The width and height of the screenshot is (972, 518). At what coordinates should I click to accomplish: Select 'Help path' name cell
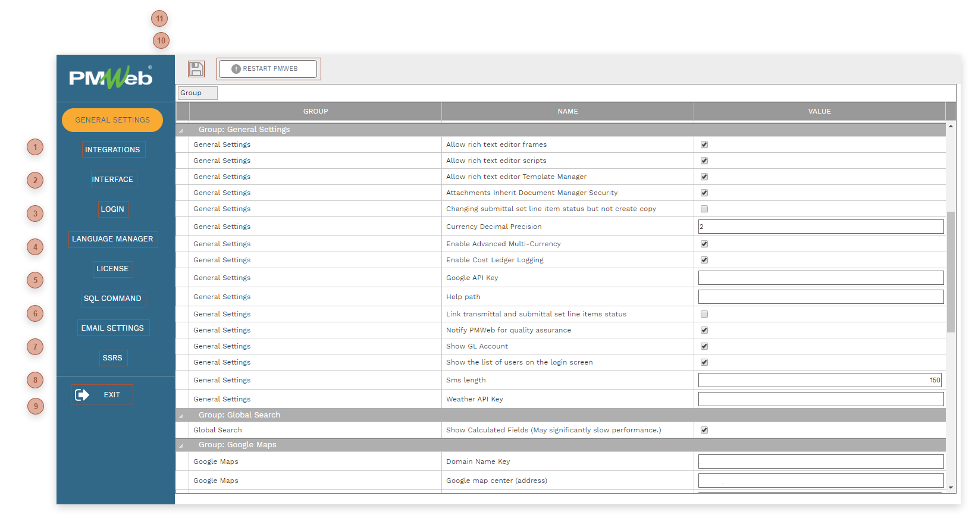point(567,297)
